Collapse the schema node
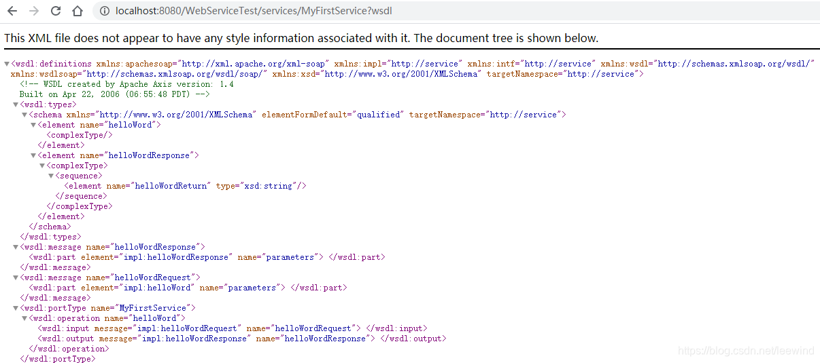This screenshot has width=820, height=363. 24,115
